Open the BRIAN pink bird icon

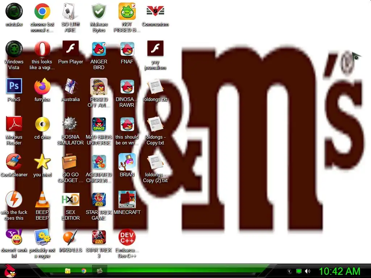click(127, 162)
